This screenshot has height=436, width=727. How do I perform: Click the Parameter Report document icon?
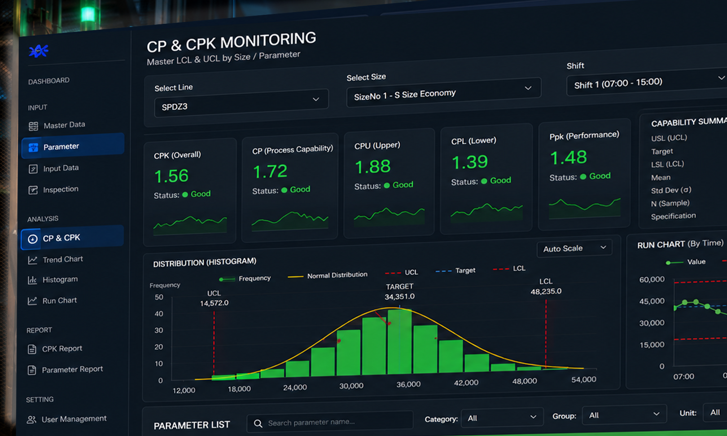(32, 370)
